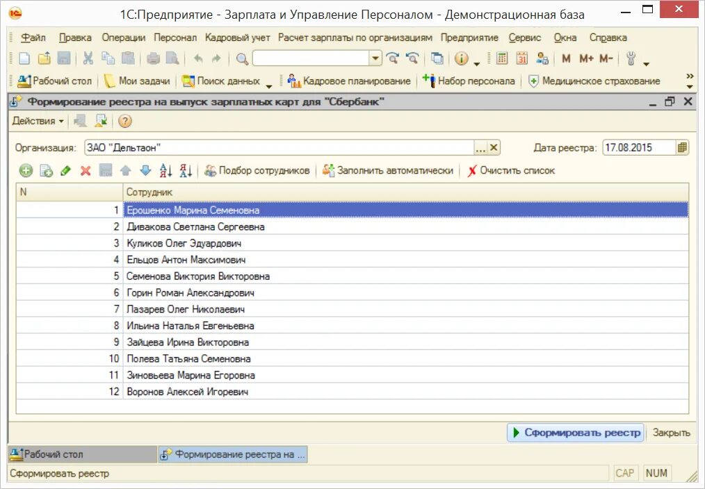Click the Закрыть button
Image resolution: width=705 pixels, height=489 pixels.
[x=671, y=433]
